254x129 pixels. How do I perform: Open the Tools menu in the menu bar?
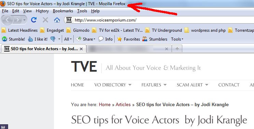click(82, 11)
